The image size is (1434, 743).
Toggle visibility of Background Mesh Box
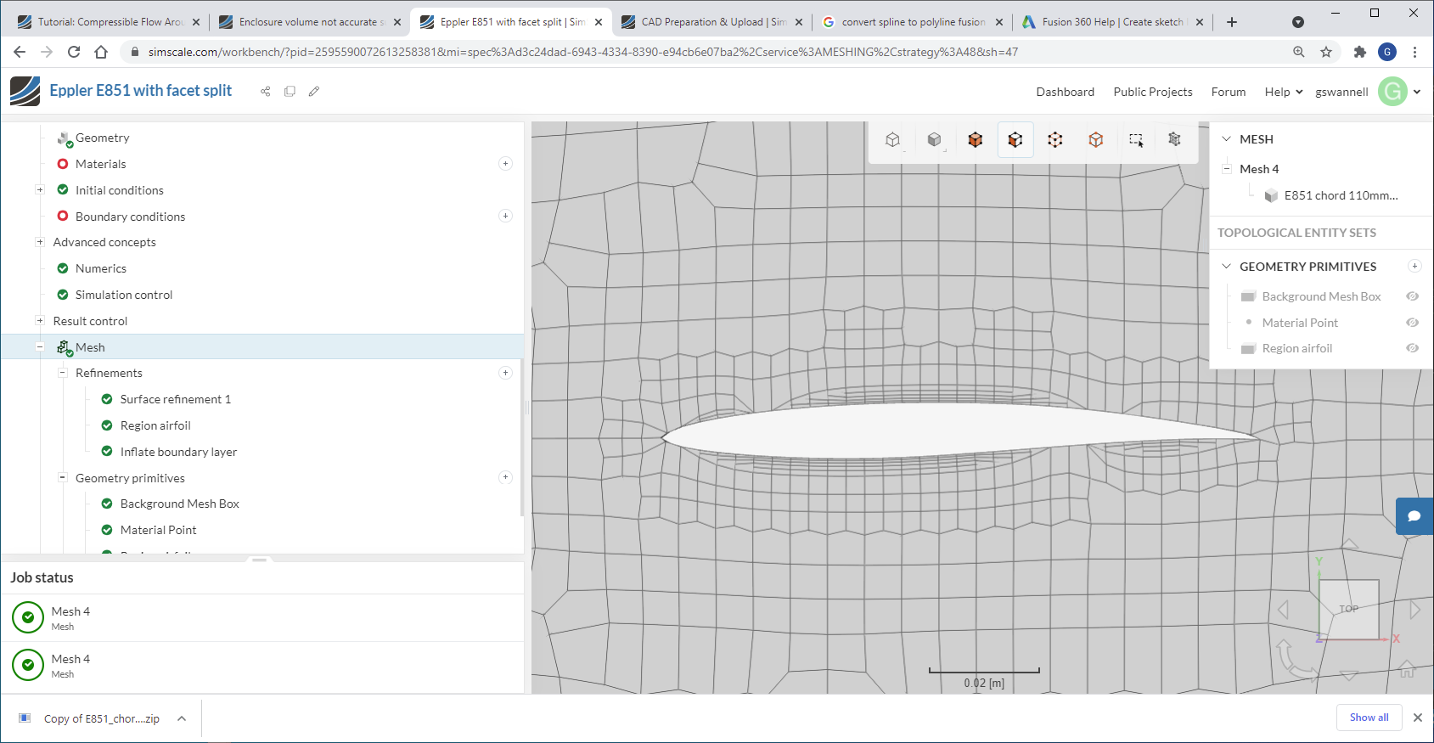[x=1412, y=296]
